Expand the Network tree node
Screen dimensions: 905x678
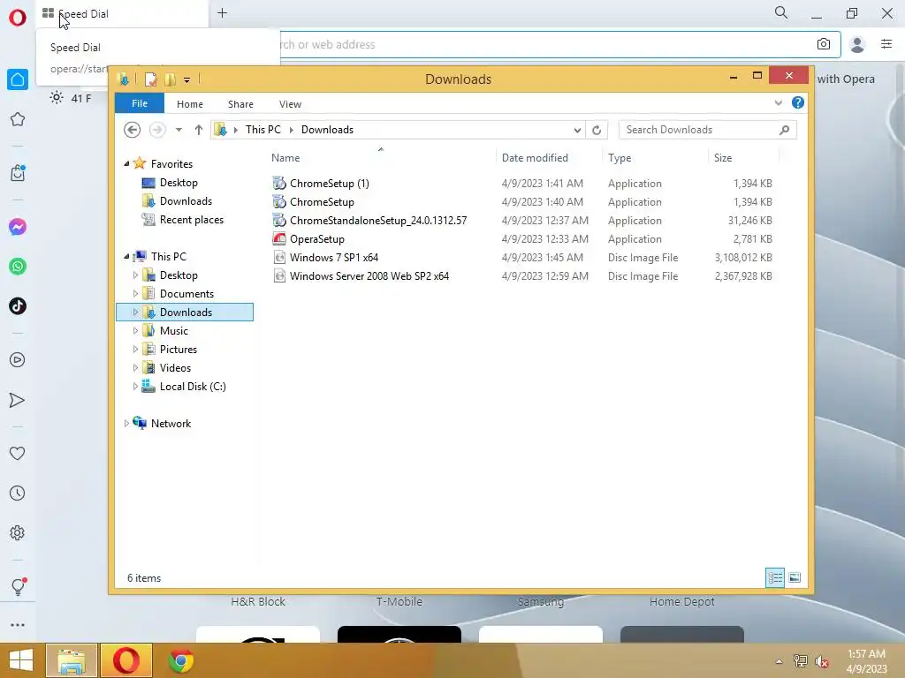tap(126, 423)
